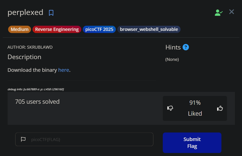Toggle the browser_webshell_solvable tag
Image resolution: width=242 pixels, height=156 pixels.
point(149,29)
